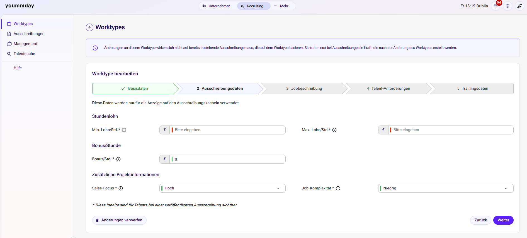Show info tooltip for Bonus/Std.
The width and height of the screenshot is (527, 238).
118,159
